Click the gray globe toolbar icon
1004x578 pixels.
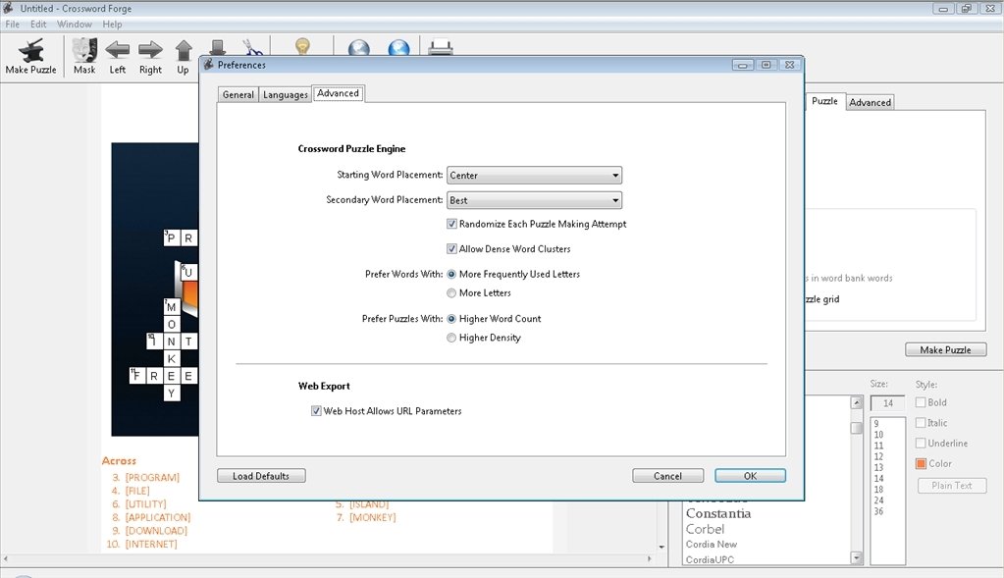tap(358, 47)
